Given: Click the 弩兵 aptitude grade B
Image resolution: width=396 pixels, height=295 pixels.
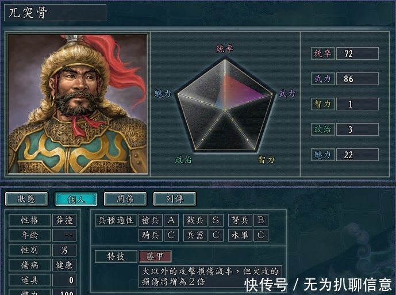Looking at the screenshot, I should coord(260,220).
